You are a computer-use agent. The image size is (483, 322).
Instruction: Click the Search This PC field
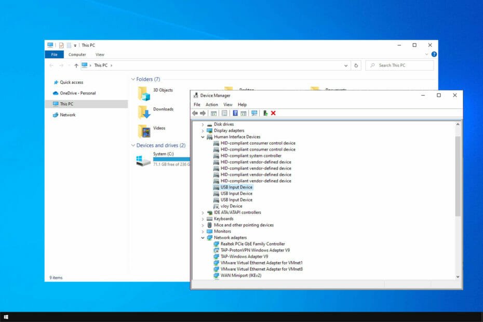point(399,65)
